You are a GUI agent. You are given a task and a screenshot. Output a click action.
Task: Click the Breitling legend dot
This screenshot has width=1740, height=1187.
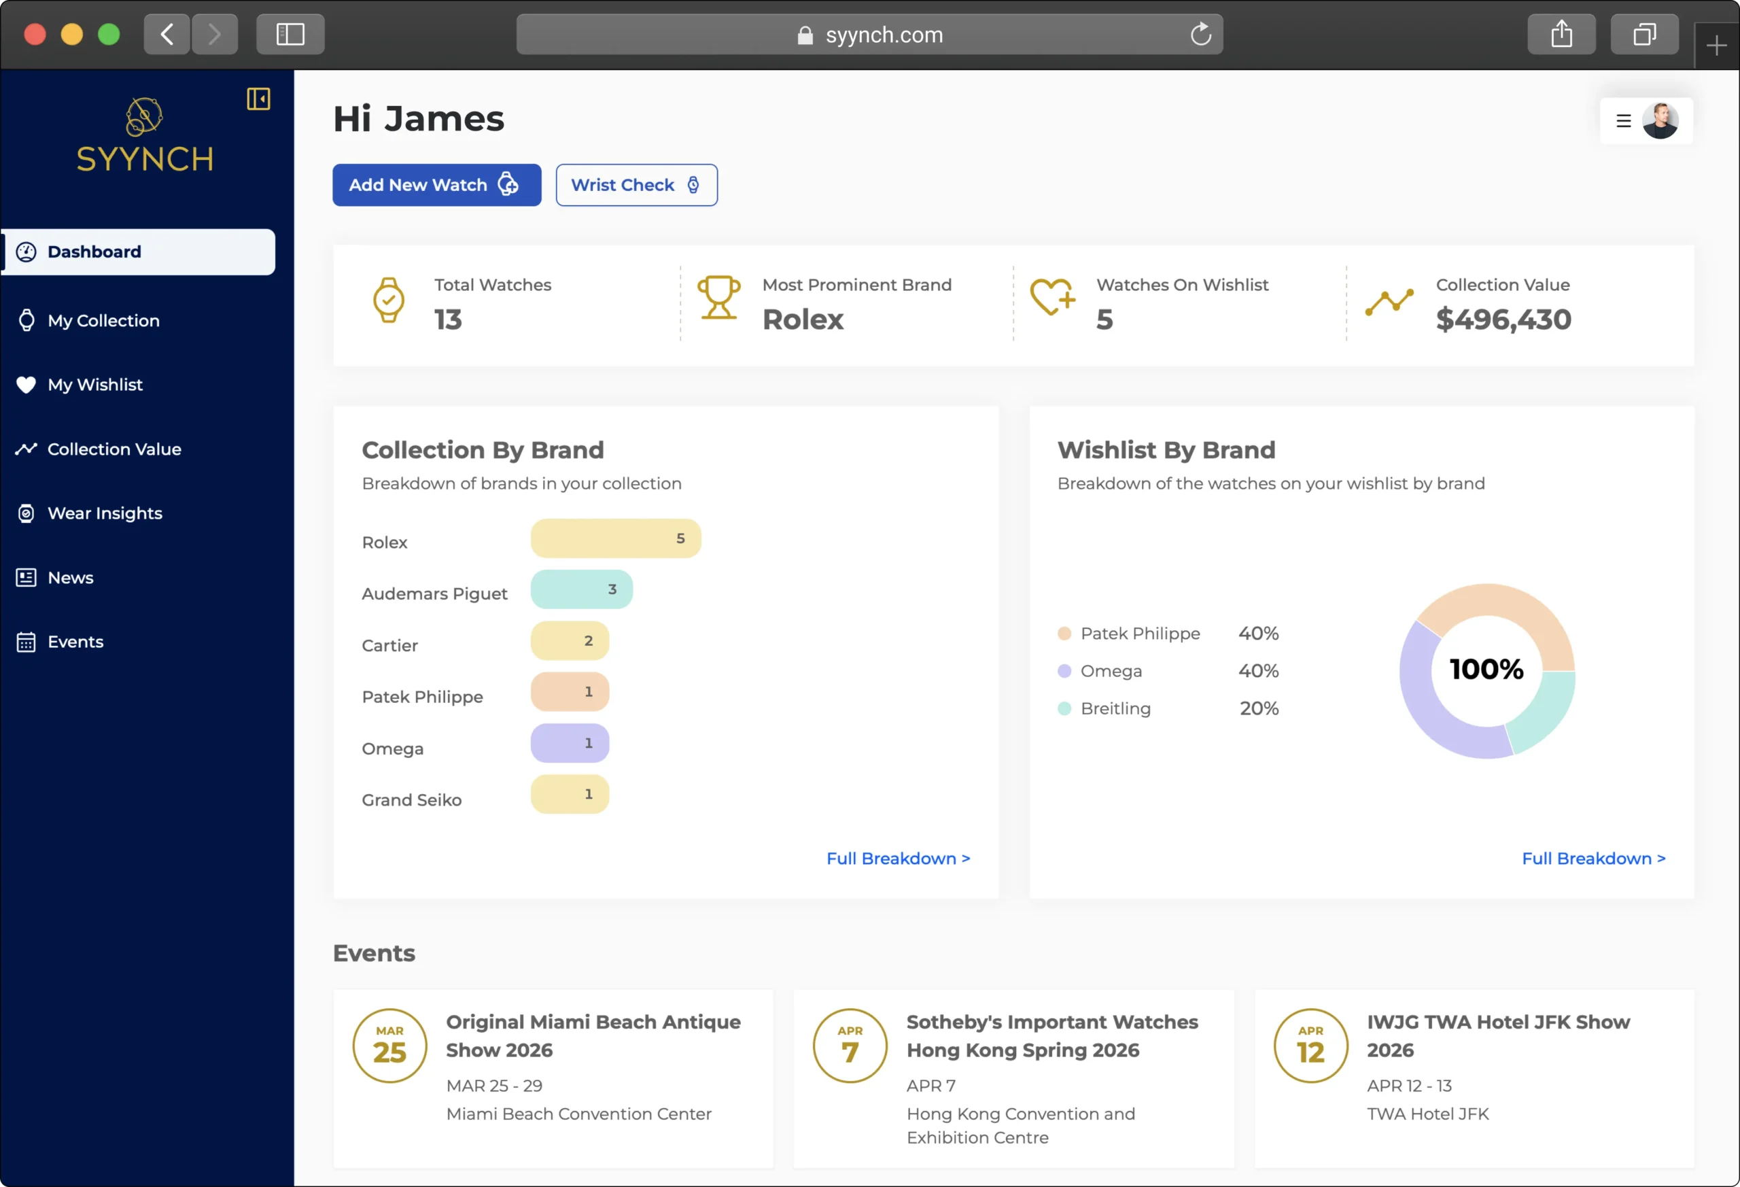click(1064, 708)
